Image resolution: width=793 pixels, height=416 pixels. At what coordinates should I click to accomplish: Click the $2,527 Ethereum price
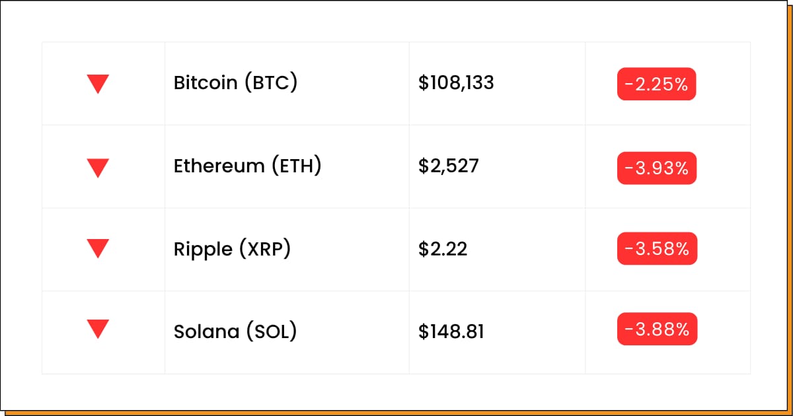[449, 166]
